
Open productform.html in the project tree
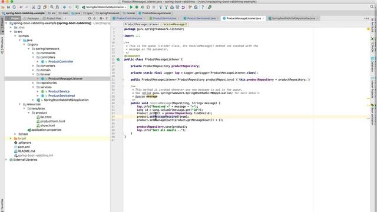52,121
